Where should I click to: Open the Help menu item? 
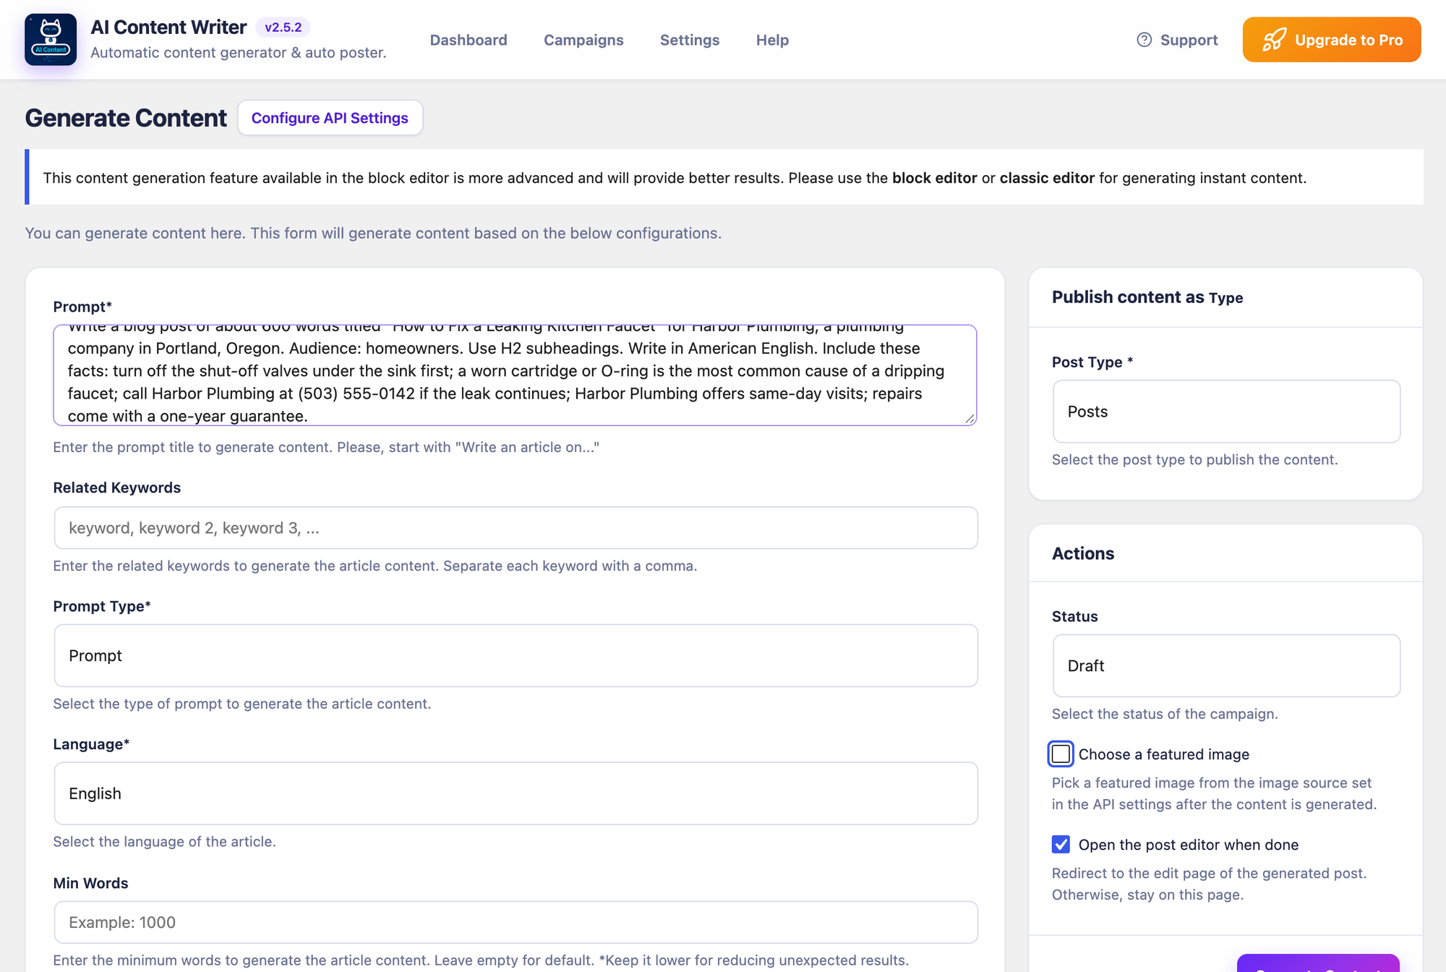coord(772,40)
